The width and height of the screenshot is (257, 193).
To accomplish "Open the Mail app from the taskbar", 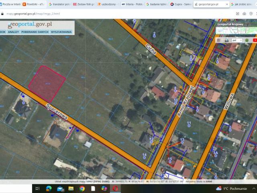I will point(60,189).
